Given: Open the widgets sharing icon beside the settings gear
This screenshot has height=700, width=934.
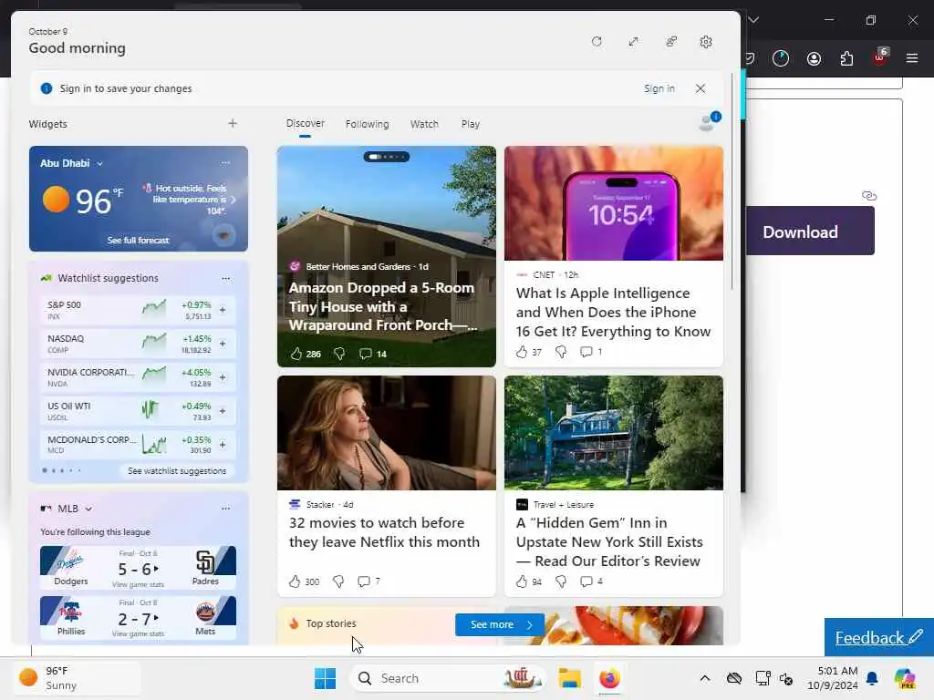Looking at the screenshot, I should tap(671, 42).
